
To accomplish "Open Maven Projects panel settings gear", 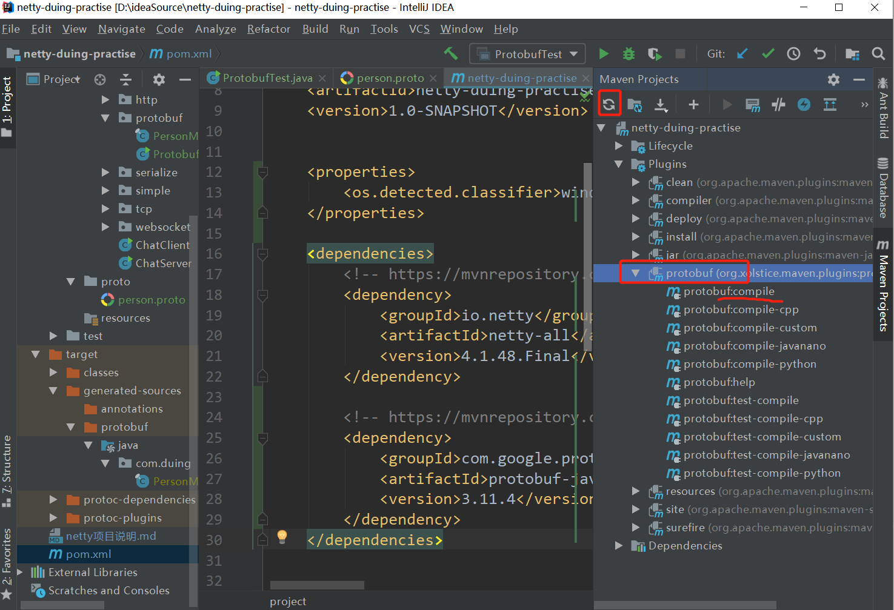I will click(834, 79).
